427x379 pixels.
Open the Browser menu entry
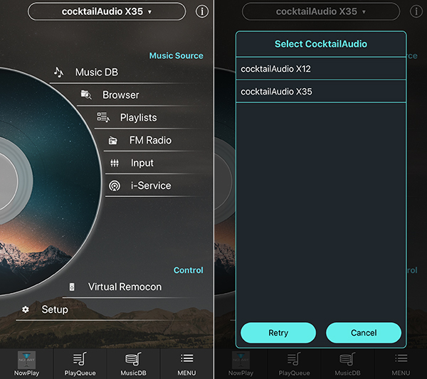pyautogui.click(x=121, y=95)
